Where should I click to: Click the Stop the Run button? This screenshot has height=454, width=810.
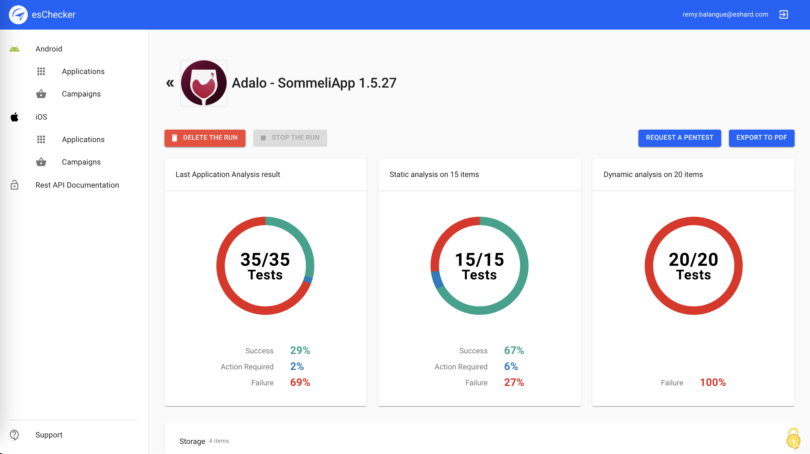290,138
